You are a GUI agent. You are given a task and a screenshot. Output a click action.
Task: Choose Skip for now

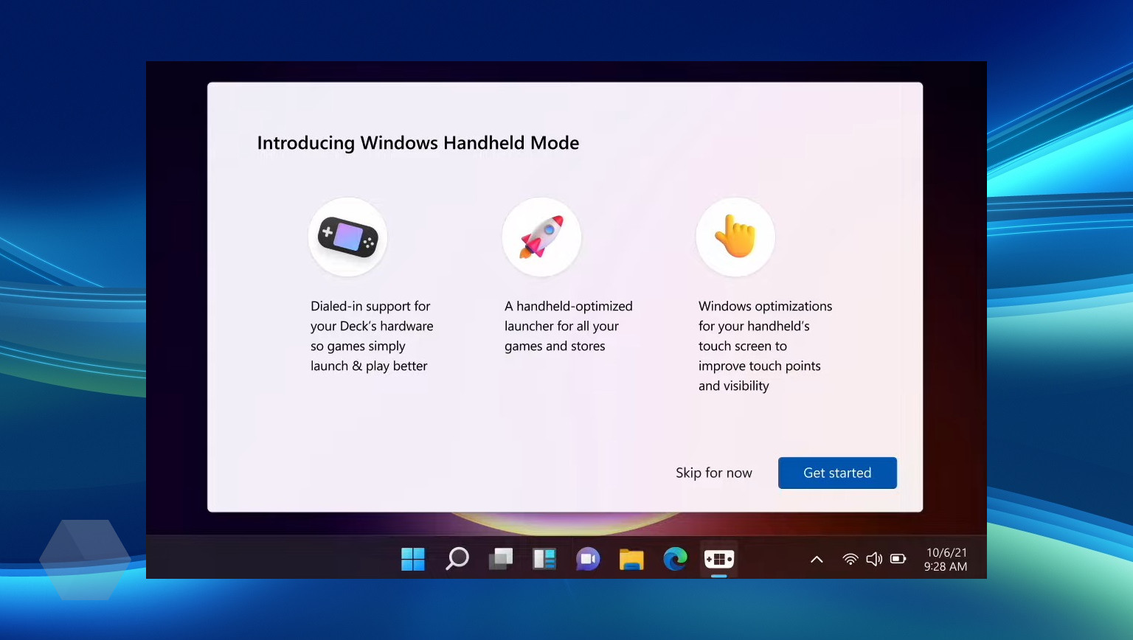(714, 473)
